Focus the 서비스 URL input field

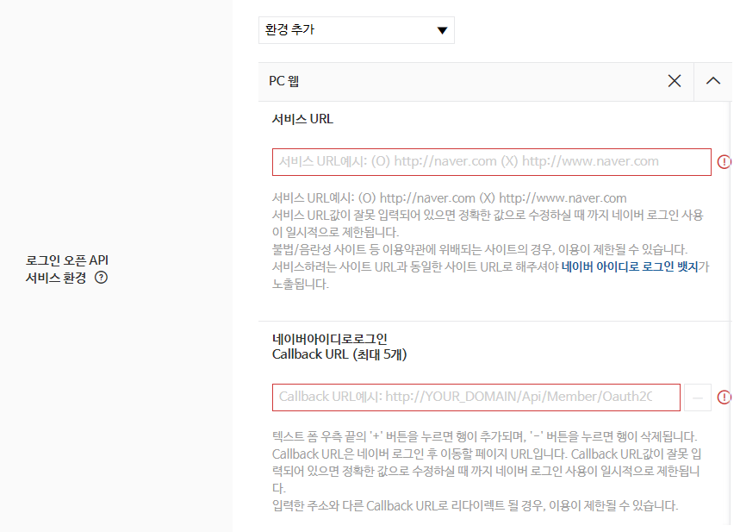491,162
